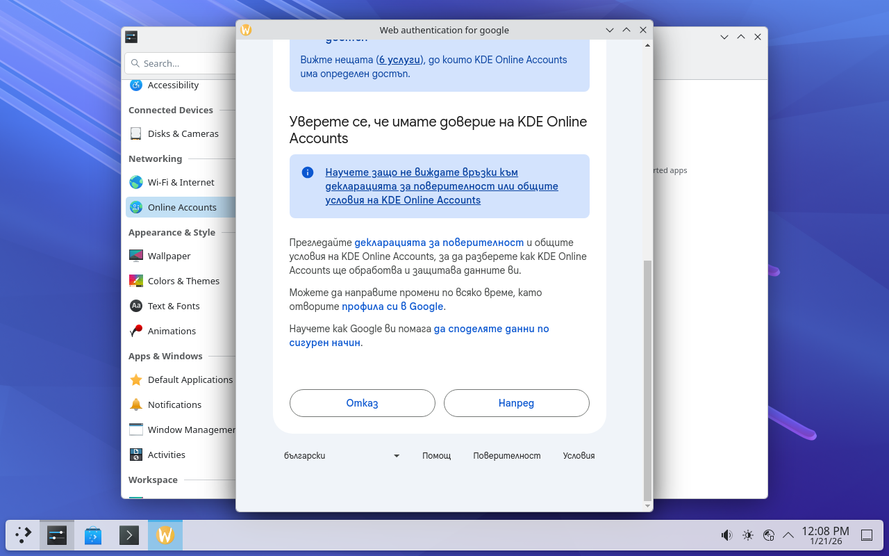Open the Activities settings entry
This screenshot has width=889, height=556.
coord(167,455)
